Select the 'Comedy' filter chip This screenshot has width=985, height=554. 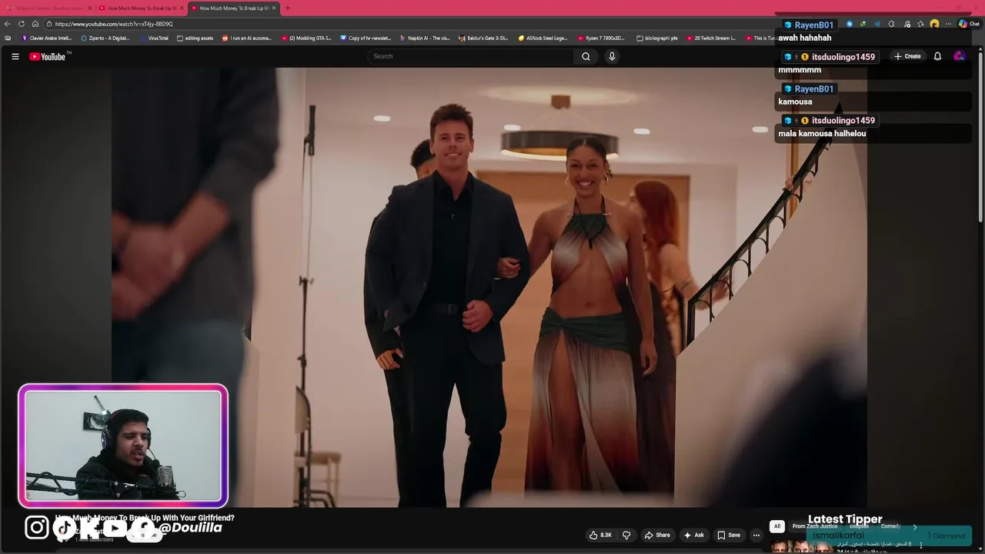tap(890, 526)
